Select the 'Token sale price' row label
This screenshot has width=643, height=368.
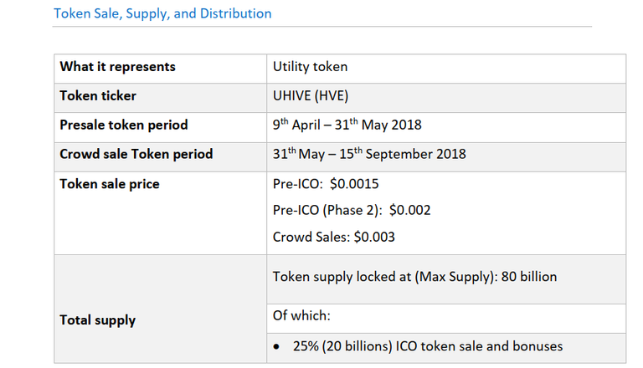pyautogui.click(x=110, y=184)
